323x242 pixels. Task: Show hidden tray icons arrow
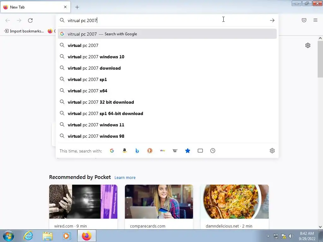click(x=268, y=236)
